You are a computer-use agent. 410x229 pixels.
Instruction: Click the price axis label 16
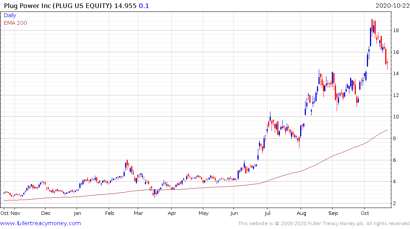tap(396, 52)
